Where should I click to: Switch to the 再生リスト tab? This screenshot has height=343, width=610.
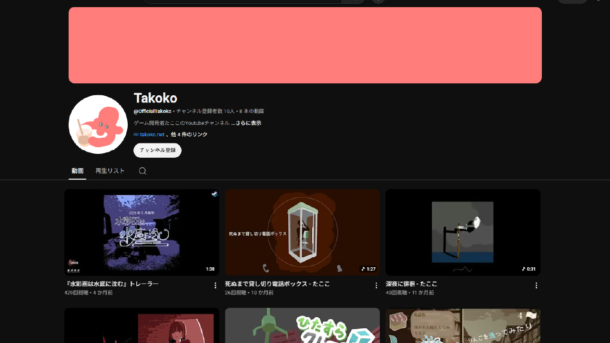coord(110,171)
